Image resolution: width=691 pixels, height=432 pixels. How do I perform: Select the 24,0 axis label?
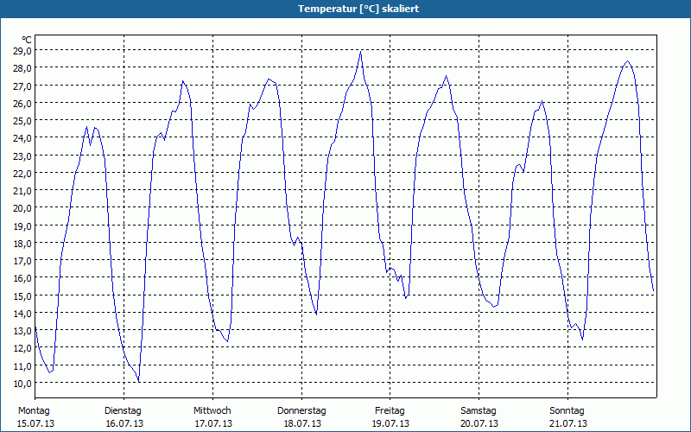[x=22, y=138]
